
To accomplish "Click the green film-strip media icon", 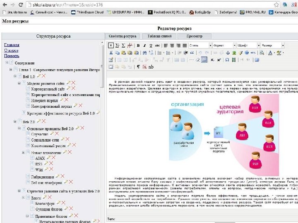I will (x=233, y=60).
